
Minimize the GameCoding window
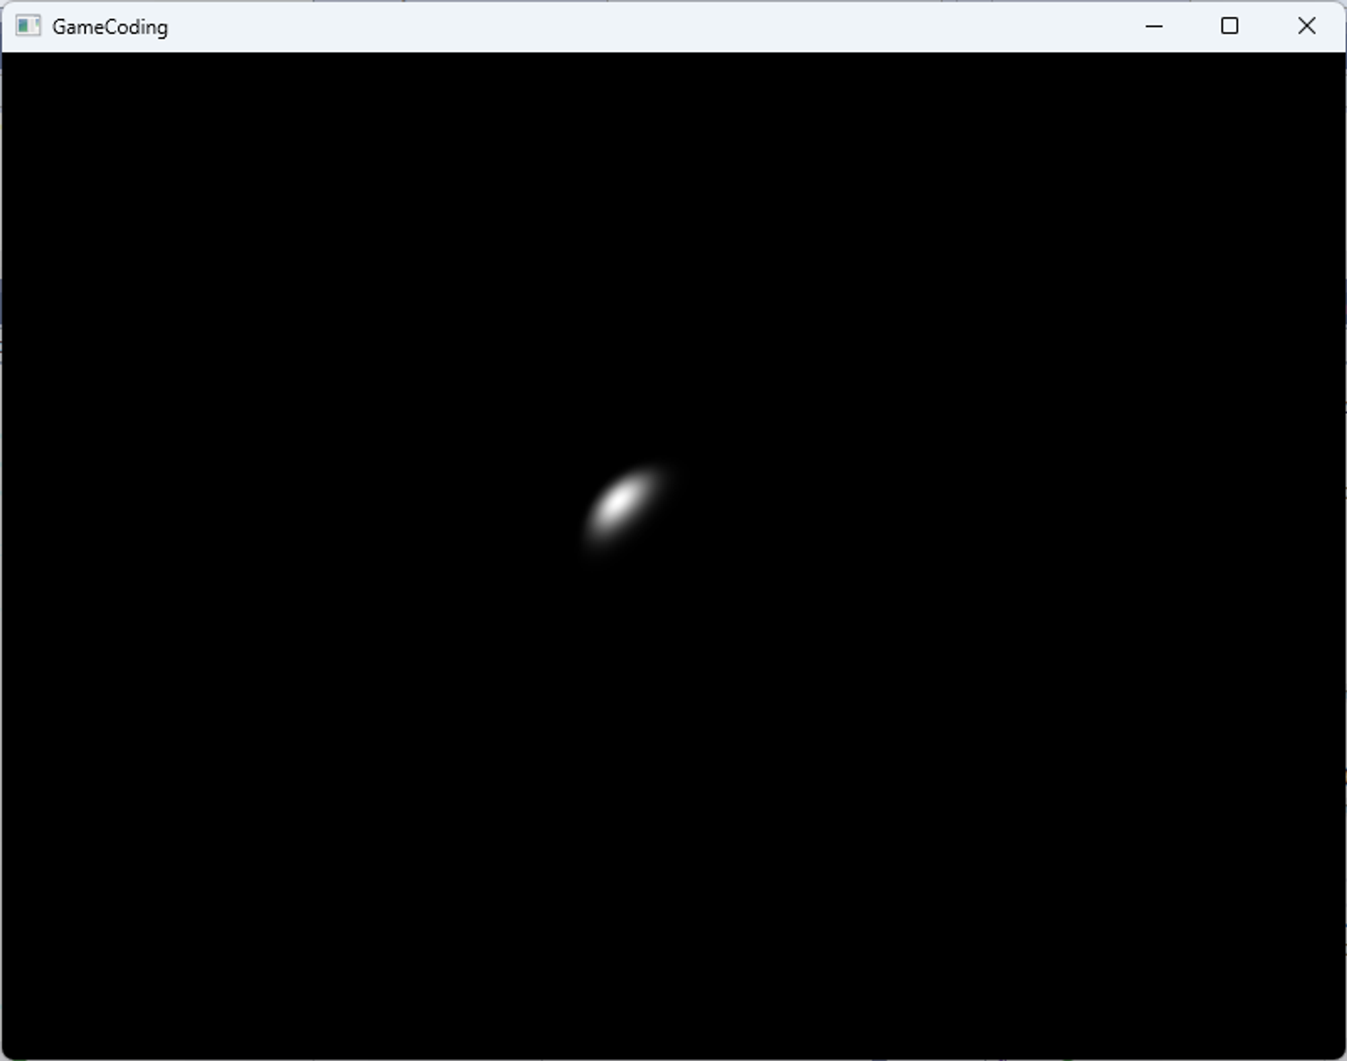1154,26
